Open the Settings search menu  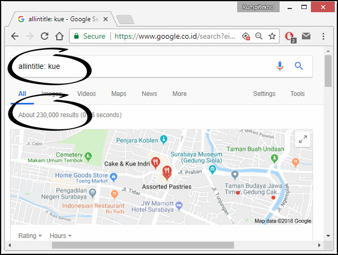264,94
